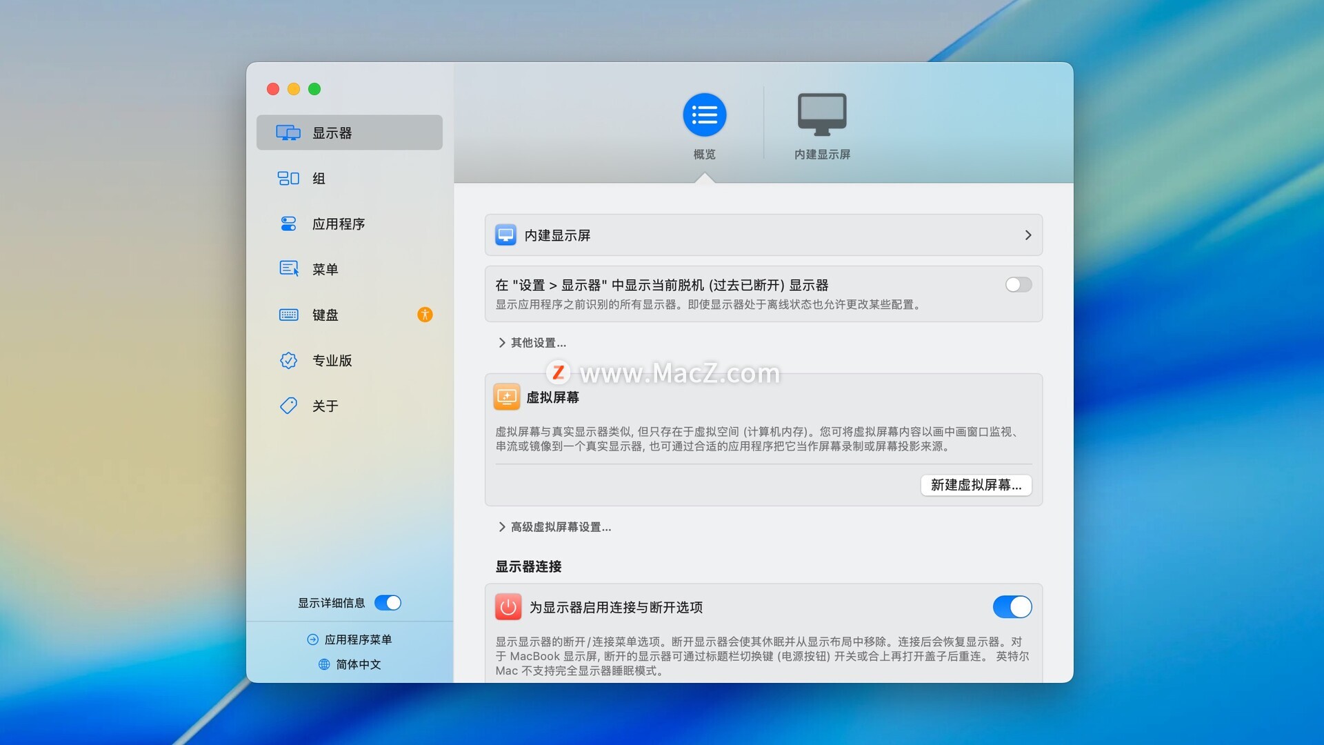Expand 其他设置... disclosure

(532, 343)
